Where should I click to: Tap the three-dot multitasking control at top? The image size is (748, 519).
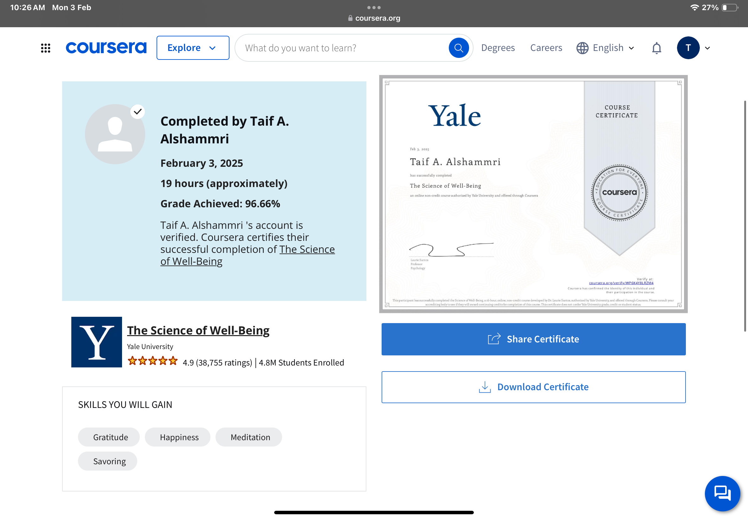(x=374, y=7)
